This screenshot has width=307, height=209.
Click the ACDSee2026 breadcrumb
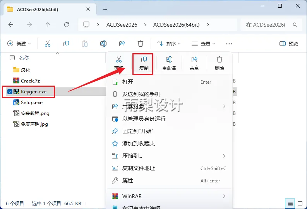tap(122, 25)
